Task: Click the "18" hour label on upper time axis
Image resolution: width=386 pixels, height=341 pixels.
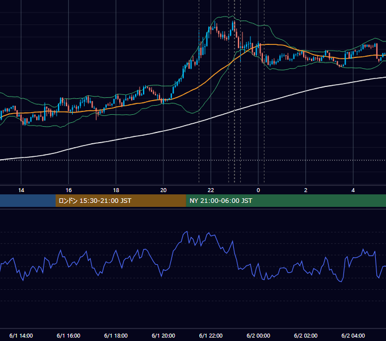Action: [116, 190]
